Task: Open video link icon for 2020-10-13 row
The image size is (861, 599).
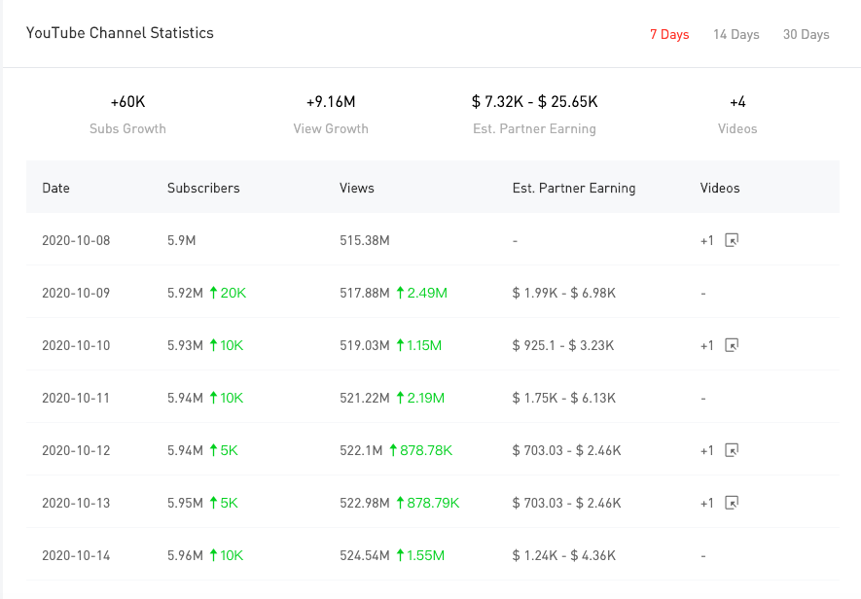Action: tap(733, 503)
